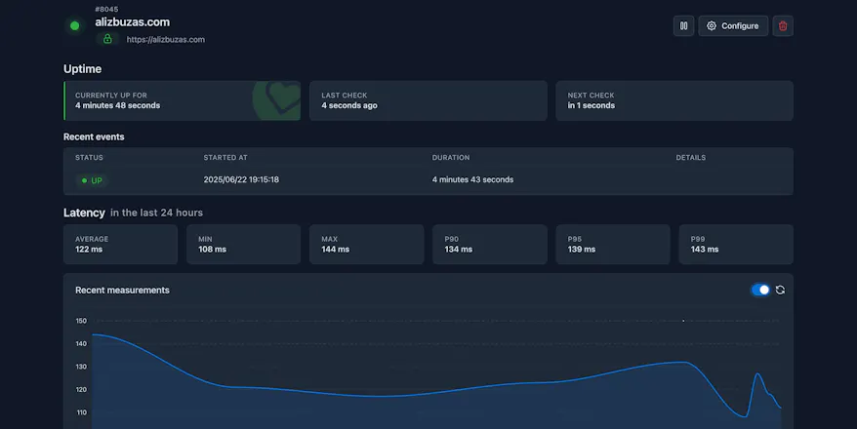Select the Last Check card
Image resolution: width=857 pixels, height=429 pixels.
[428, 100]
